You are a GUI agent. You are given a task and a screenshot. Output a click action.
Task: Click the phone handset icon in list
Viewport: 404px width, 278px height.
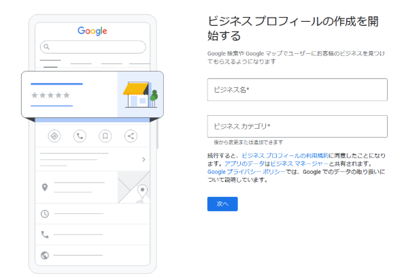tap(45, 234)
